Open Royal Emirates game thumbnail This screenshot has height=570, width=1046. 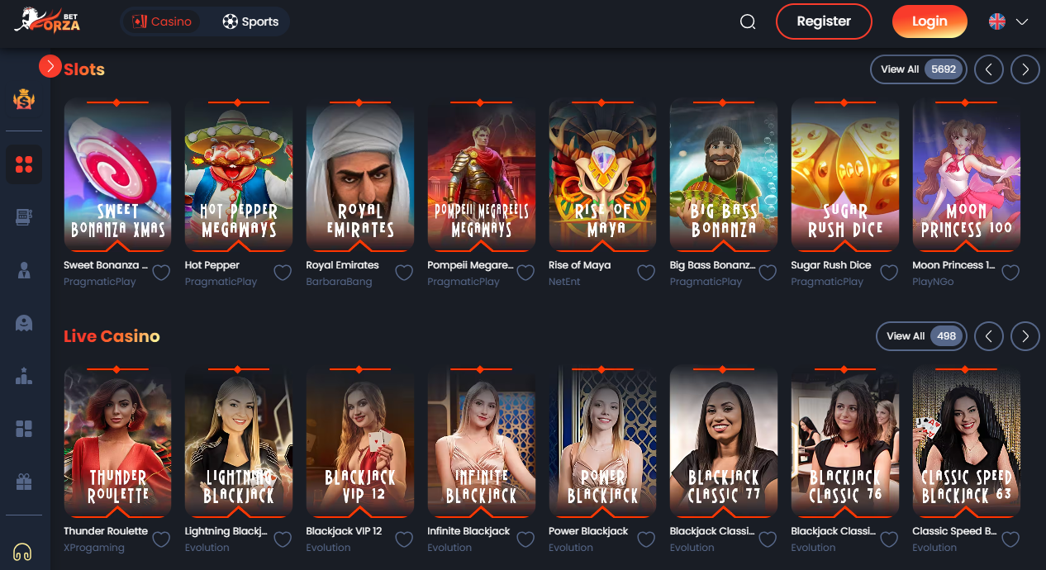(x=360, y=175)
